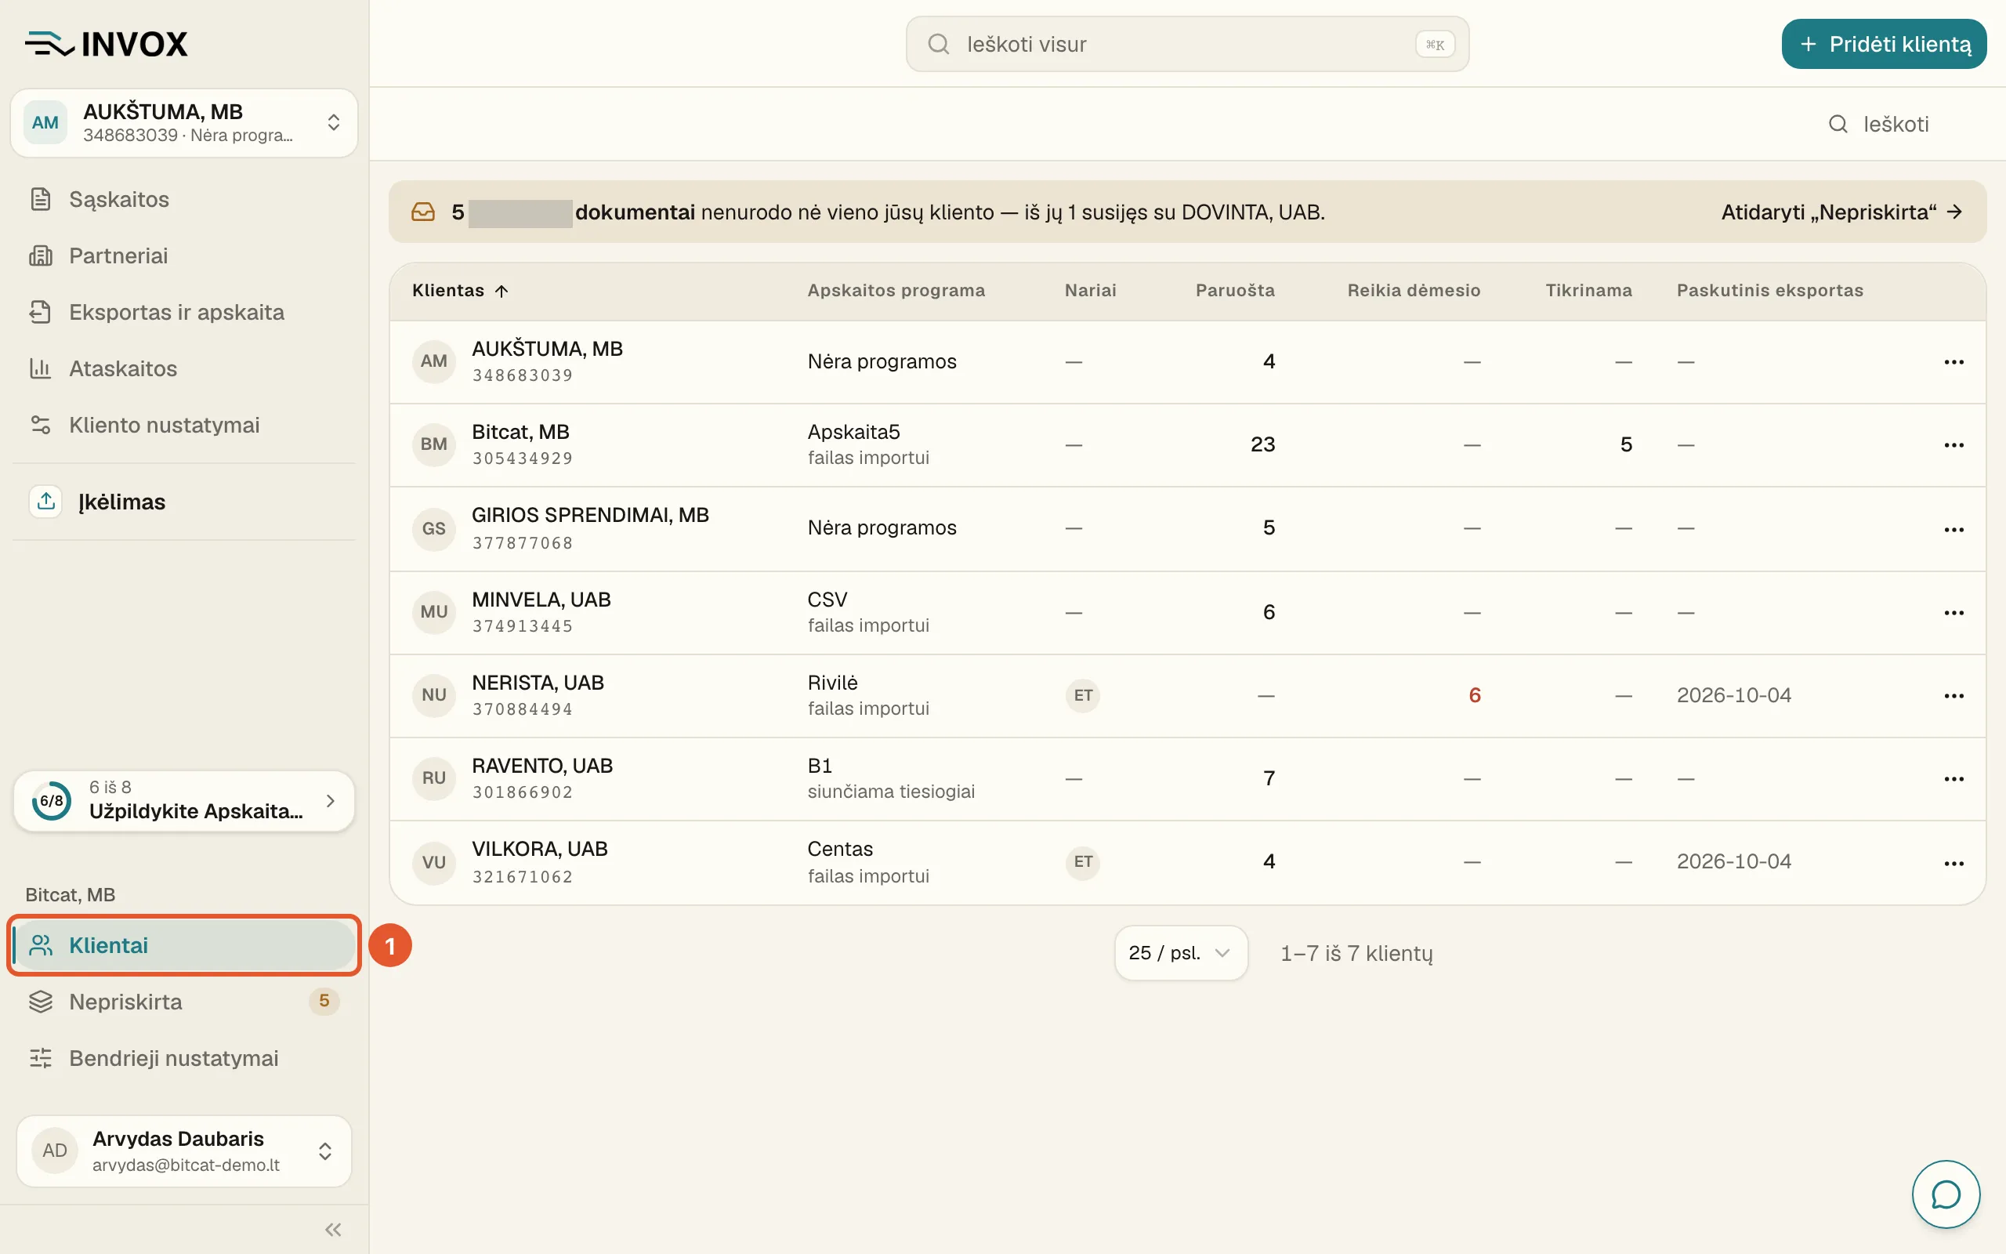
Task: Expand the AUKŠTUMA, MB client switcher
Action: [x=184, y=123]
